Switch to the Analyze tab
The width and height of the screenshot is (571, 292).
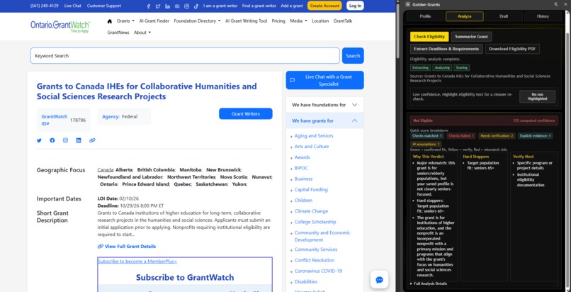tap(464, 16)
